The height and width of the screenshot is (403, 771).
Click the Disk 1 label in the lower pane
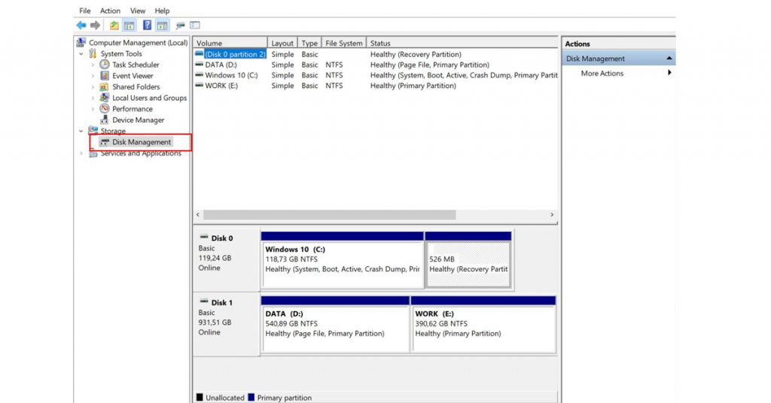point(222,302)
